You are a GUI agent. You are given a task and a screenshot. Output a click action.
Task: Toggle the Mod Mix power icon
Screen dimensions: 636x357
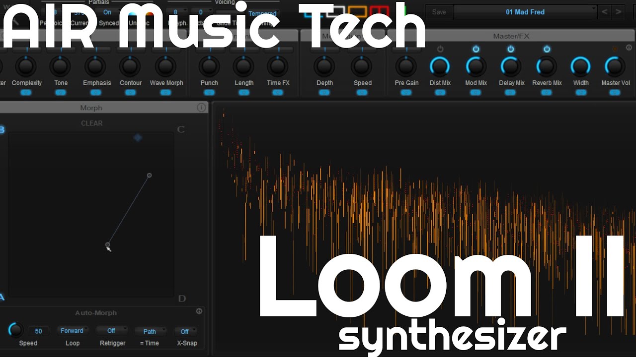[476, 49]
